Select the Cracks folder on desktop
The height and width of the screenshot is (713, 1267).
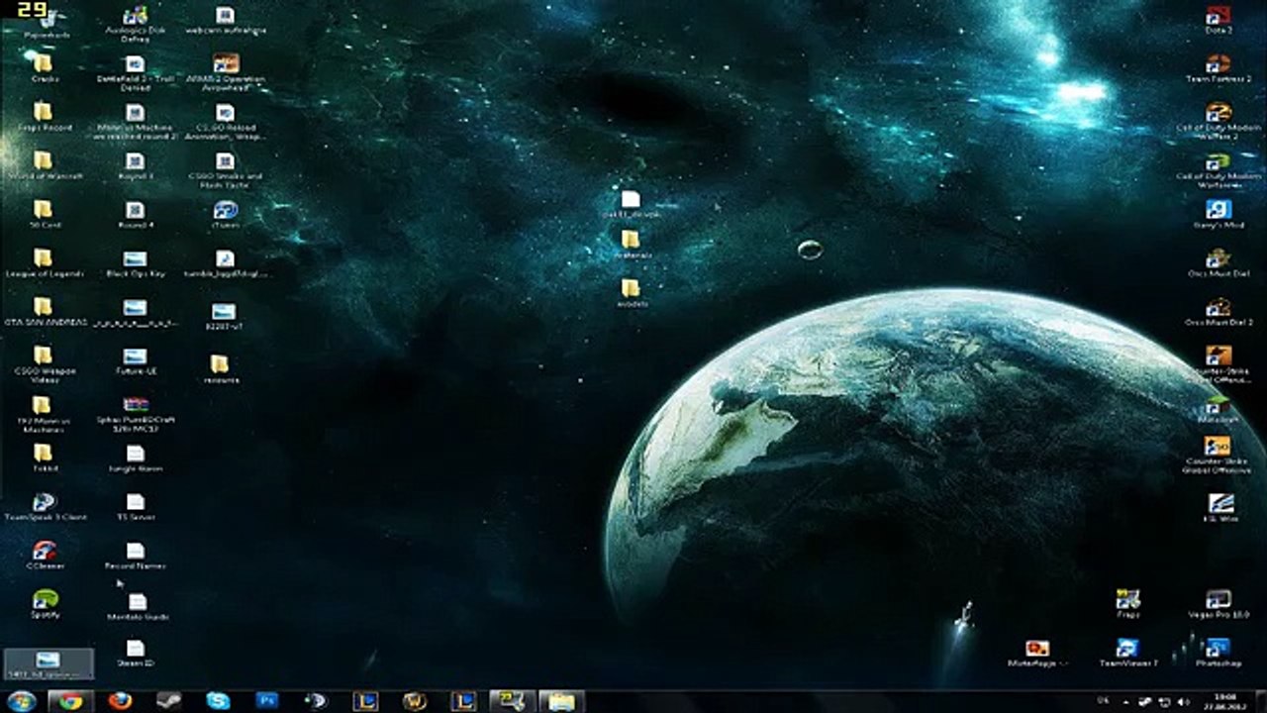coord(44,67)
